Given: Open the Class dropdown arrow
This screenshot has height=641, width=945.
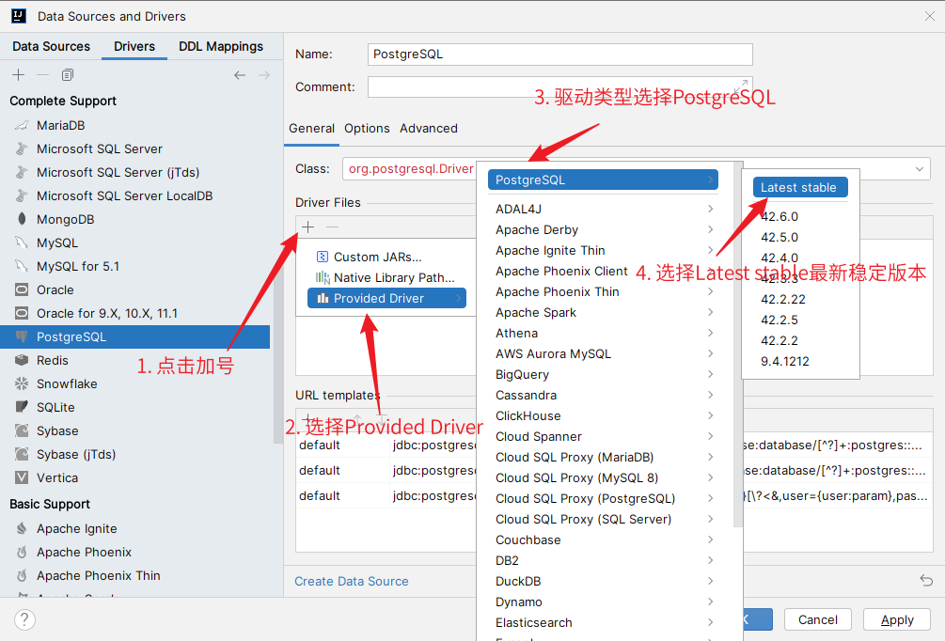Looking at the screenshot, I should click(x=919, y=169).
